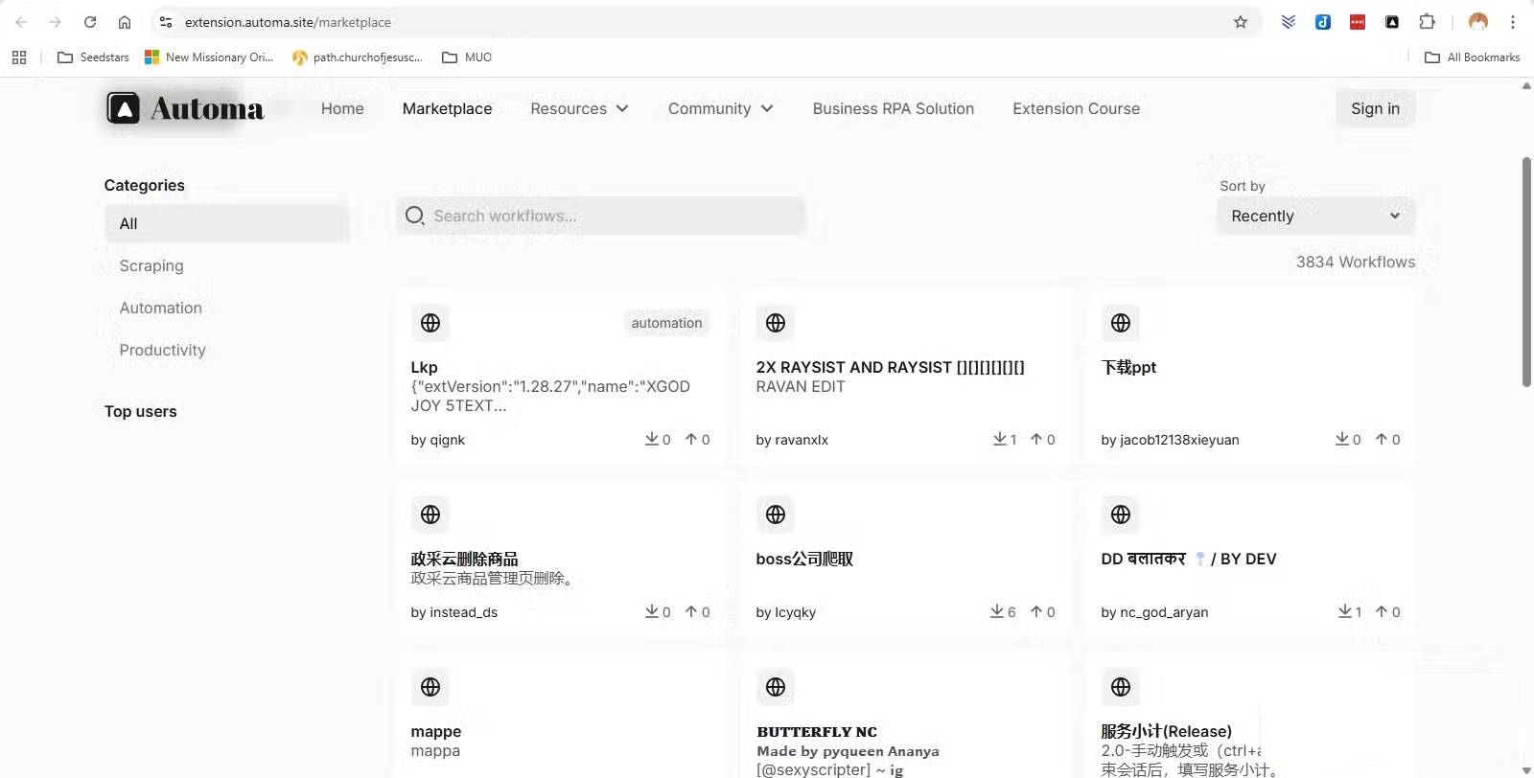This screenshot has height=778, width=1534.
Task: Click the search magnifier icon
Action: tap(414, 216)
